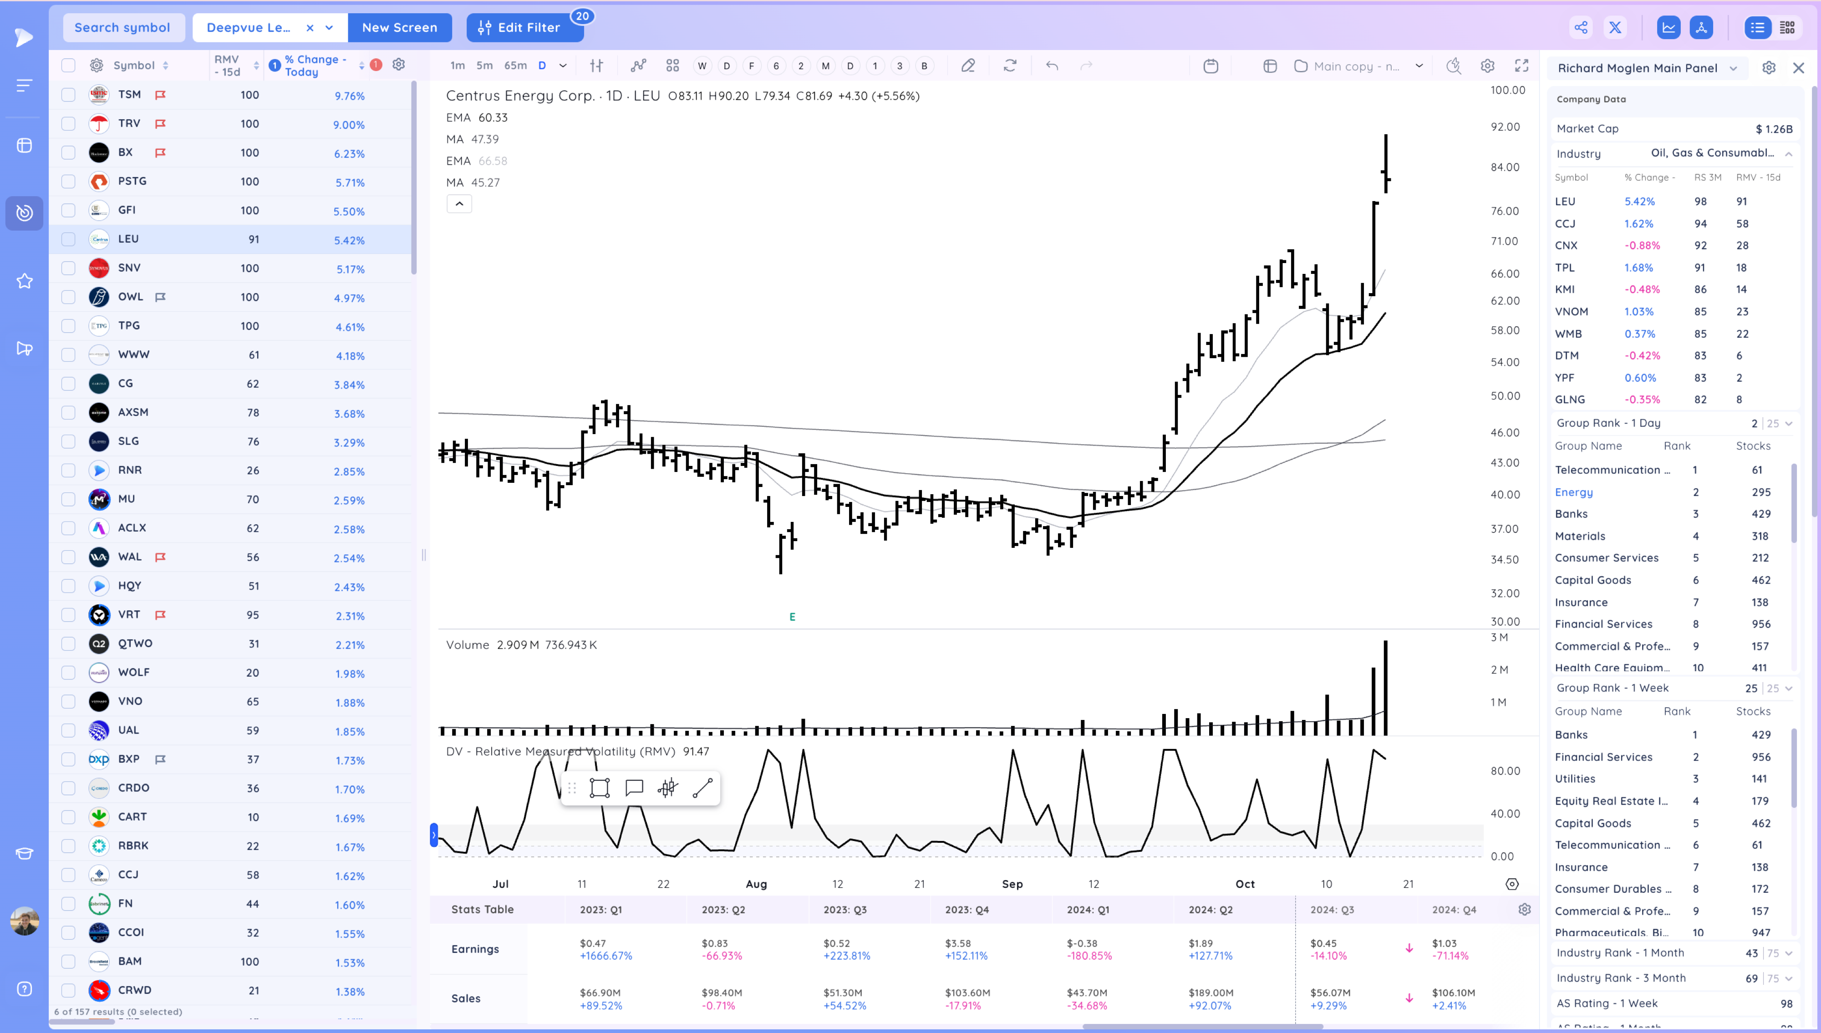Click the share icon in top bar
The height and width of the screenshot is (1033, 1821).
[x=1581, y=28]
